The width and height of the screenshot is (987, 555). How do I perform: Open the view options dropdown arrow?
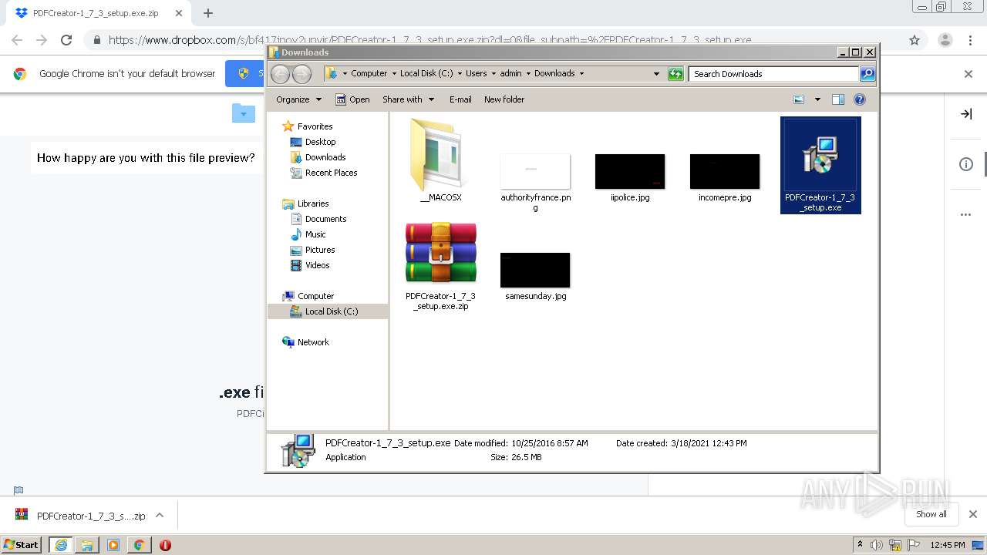pyautogui.click(x=817, y=99)
